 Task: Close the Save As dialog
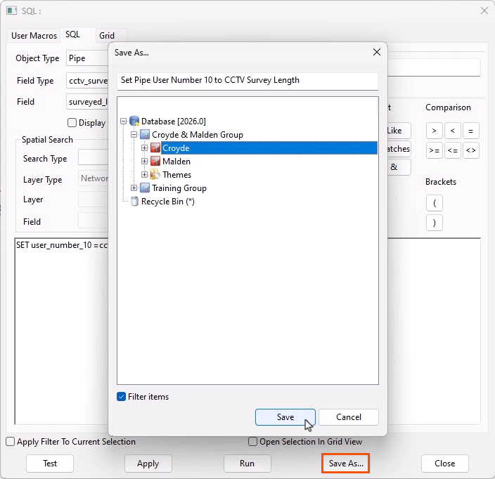[x=377, y=52]
